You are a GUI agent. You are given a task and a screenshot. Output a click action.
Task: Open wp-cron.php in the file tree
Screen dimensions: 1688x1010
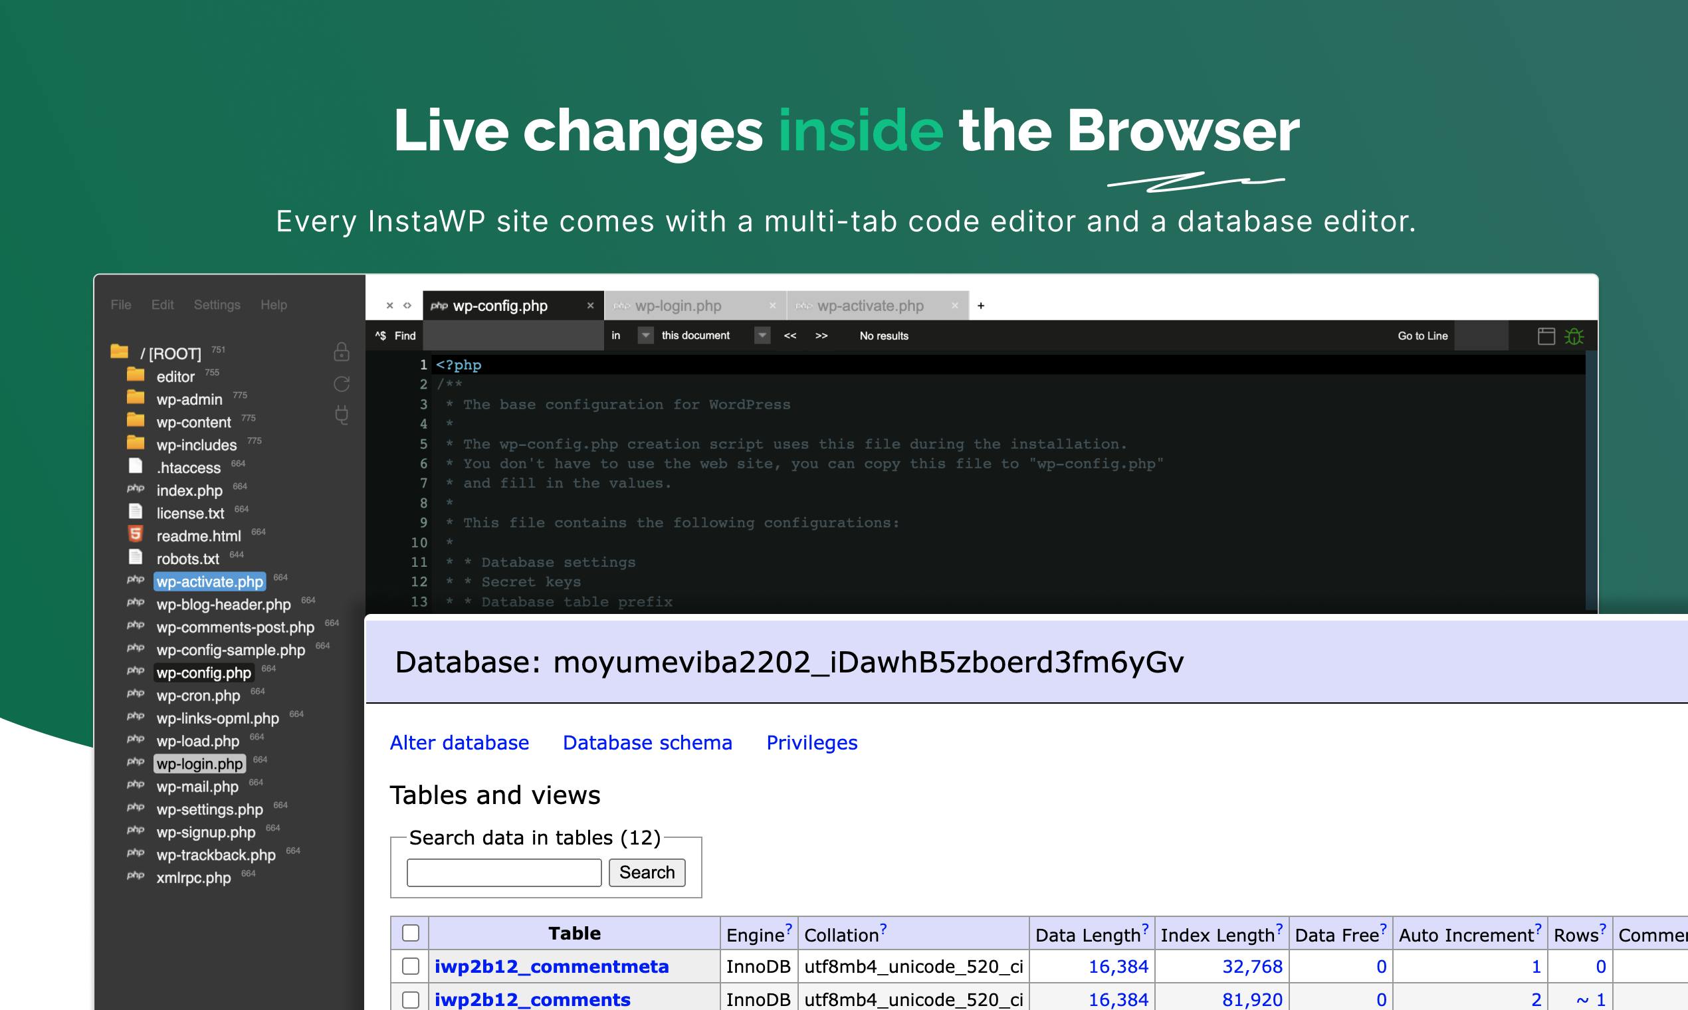click(198, 696)
